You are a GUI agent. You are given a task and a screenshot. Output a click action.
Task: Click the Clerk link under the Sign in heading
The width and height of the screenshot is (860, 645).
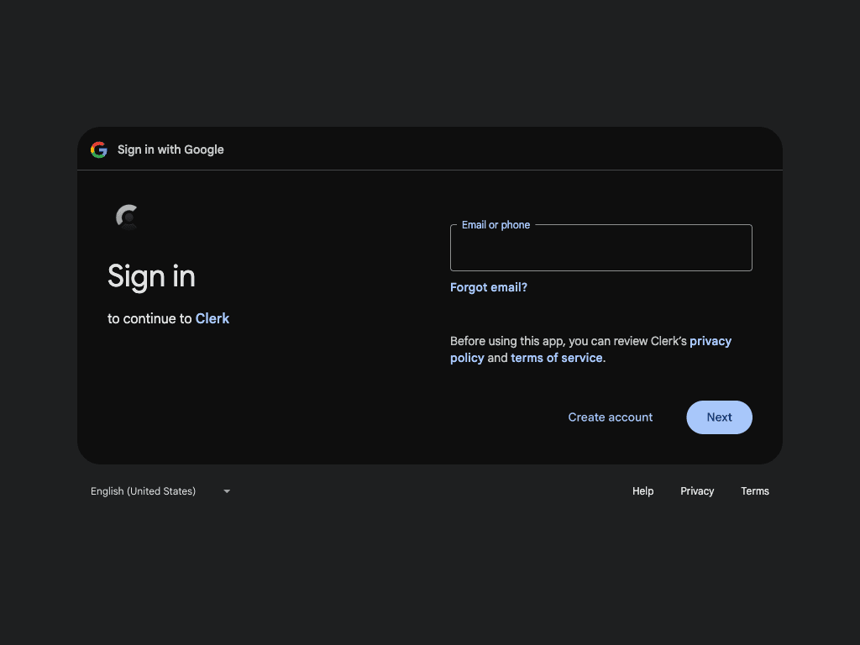click(x=212, y=318)
